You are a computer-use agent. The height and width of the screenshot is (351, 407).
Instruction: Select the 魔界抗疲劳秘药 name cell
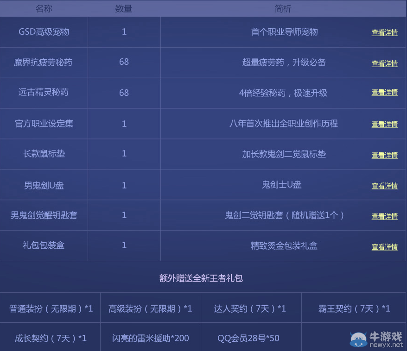pyautogui.click(x=43, y=62)
